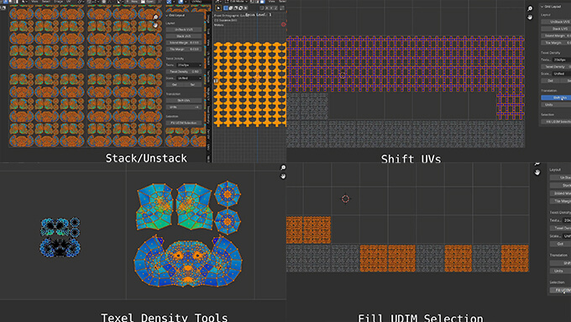Click Get button in Fill UDIM Selection panel
Image resolution: width=571 pixels, height=322 pixels.
click(560, 244)
